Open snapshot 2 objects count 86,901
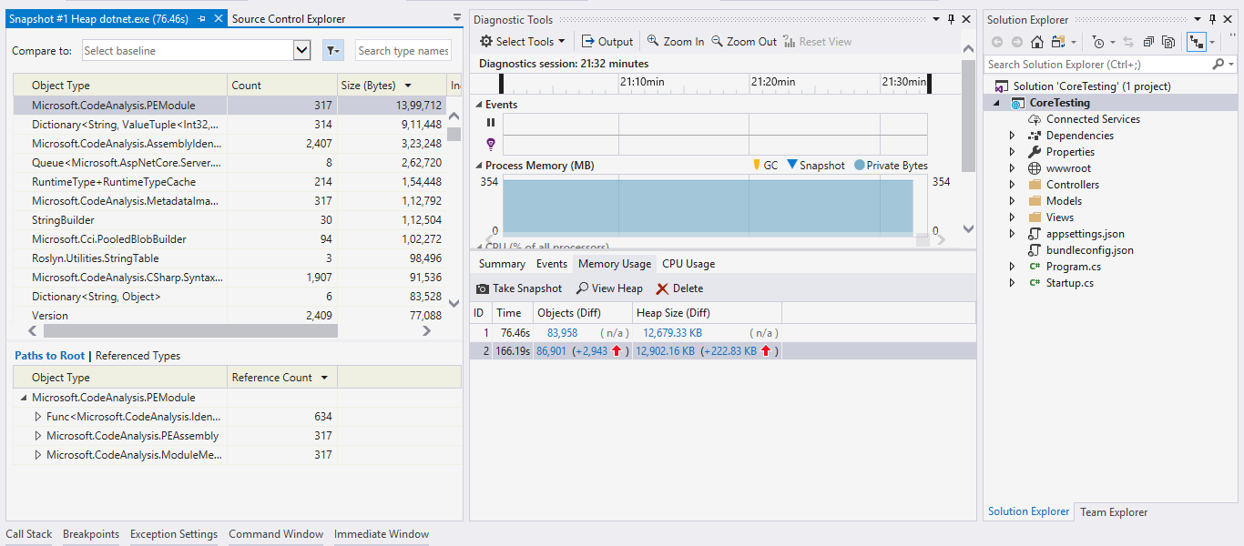 tap(551, 351)
